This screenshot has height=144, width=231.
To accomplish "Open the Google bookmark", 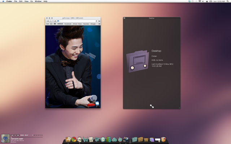I will pyautogui.click(x=93, y=24).
